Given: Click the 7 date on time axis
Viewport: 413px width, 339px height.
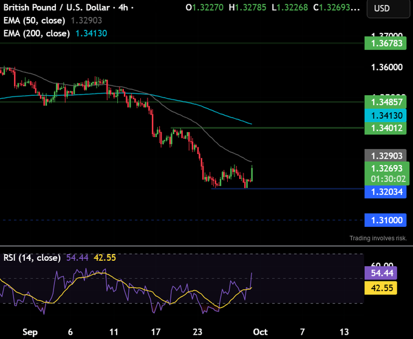Looking at the screenshot, I should (x=302, y=332).
